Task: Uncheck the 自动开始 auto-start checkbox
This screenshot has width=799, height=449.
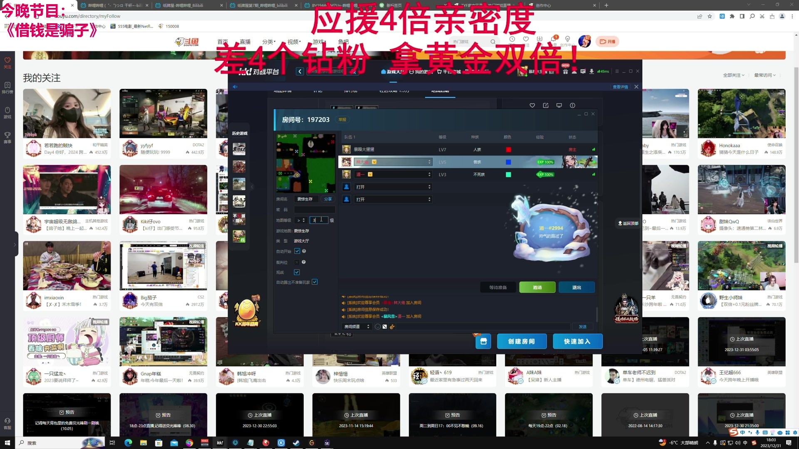Action: 297,251
